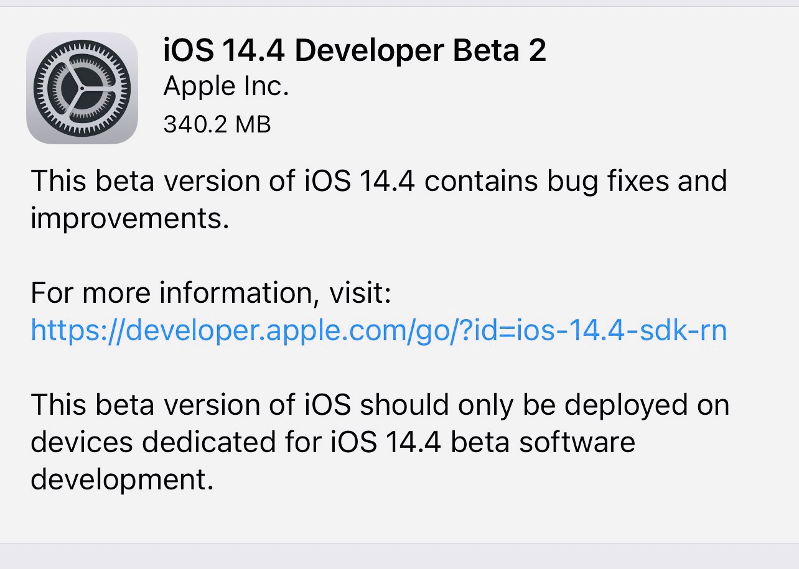Click the center hub of the gear icon
The width and height of the screenshot is (799, 569).
tap(82, 88)
